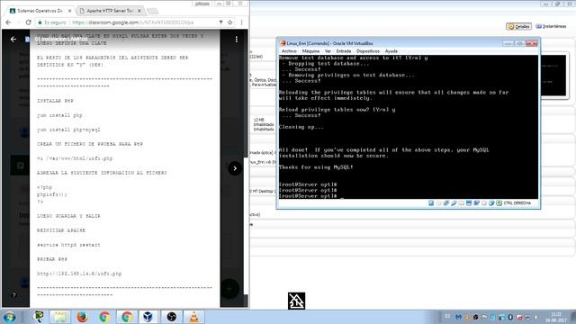Go back from the document preview
The image size is (576, 324).
13,39
